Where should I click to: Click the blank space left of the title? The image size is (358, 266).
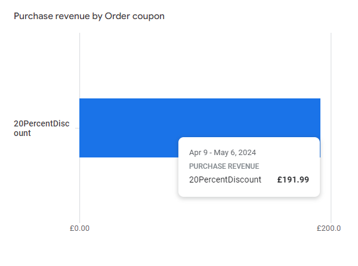[x=6, y=16]
